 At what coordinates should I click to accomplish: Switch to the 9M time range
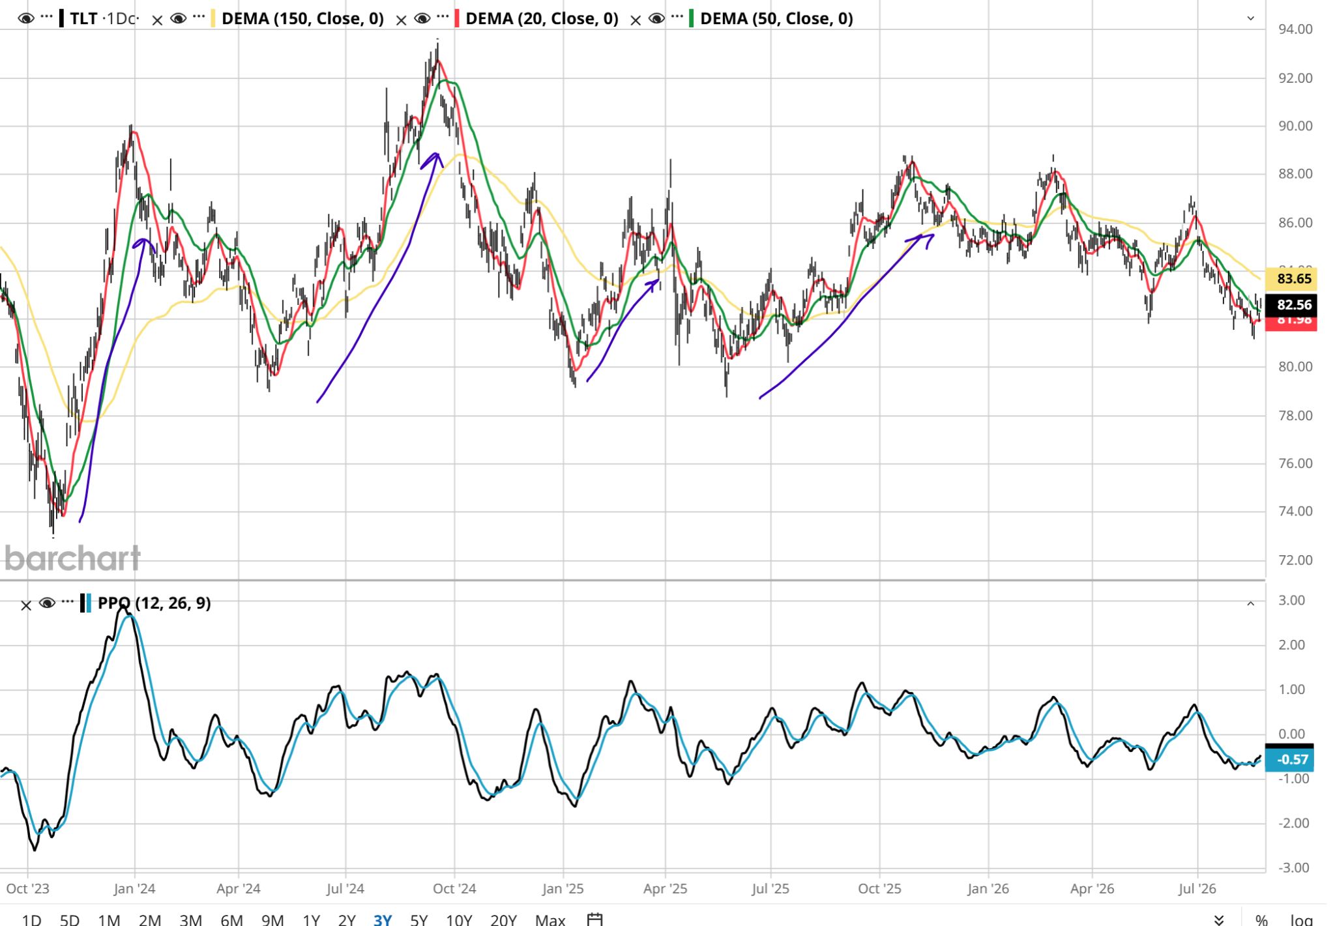tap(272, 919)
